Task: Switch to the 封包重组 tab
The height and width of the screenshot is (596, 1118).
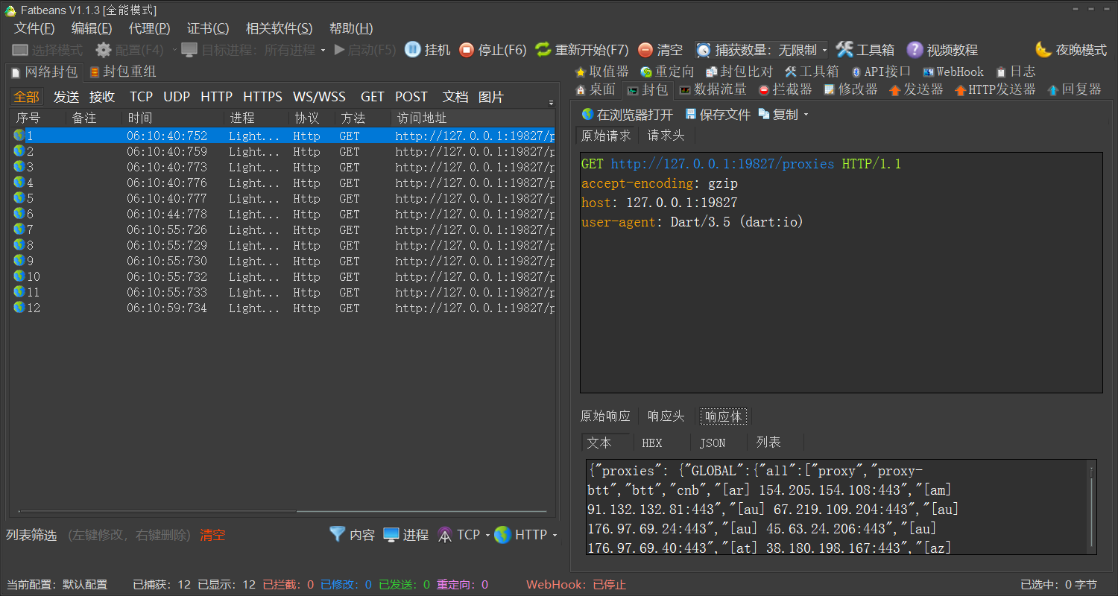Action: (122, 72)
